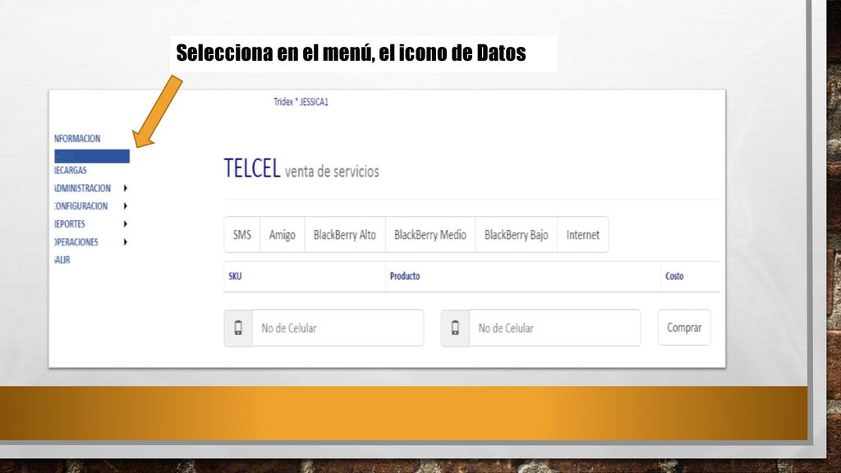The width and height of the screenshot is (841, 473).
Task: Expand the OPERACIONES submenu arrow
Action: (x=125, y=242)
